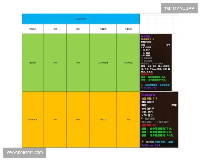Click the TG: MYYJJPP label

[x=180, y=8]
